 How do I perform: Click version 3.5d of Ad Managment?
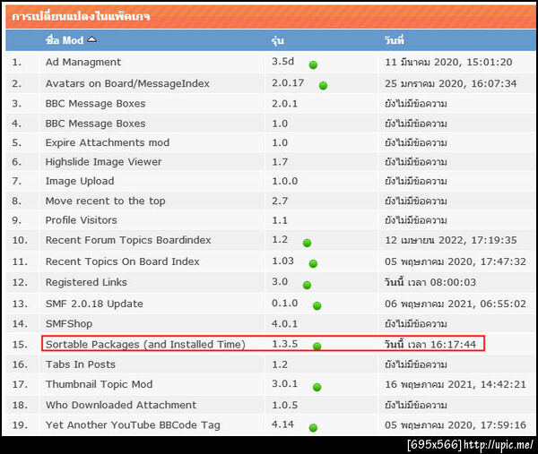coord(282,61)
